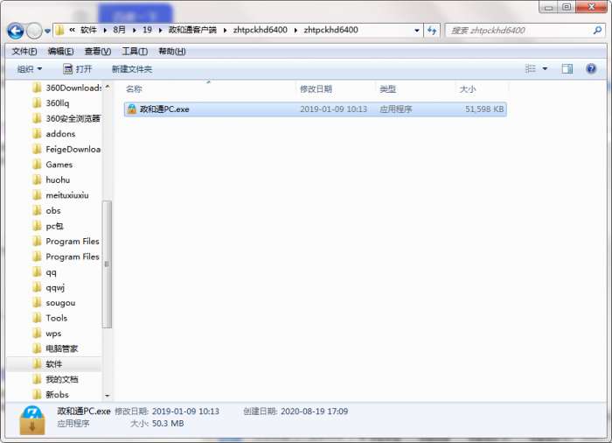The height and width of the screenshot is (443, 612).
Task: Open the 查看(V) menu
Action: pyautogui.click(x=98, y=52)
